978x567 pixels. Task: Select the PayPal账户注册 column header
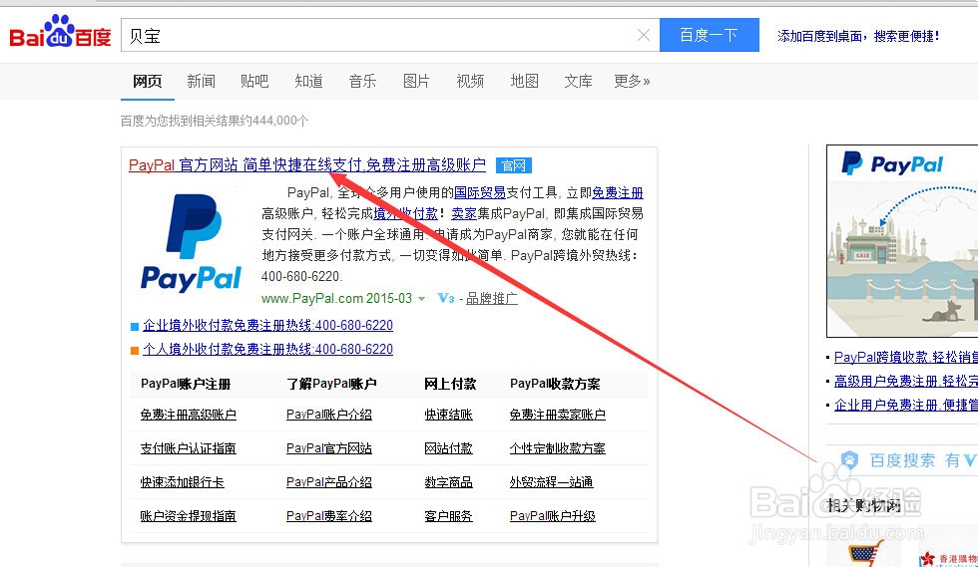(186, 384)
